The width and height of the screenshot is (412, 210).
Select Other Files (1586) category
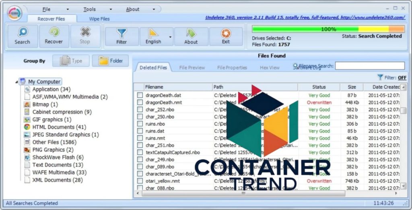(x=54, y=142)
